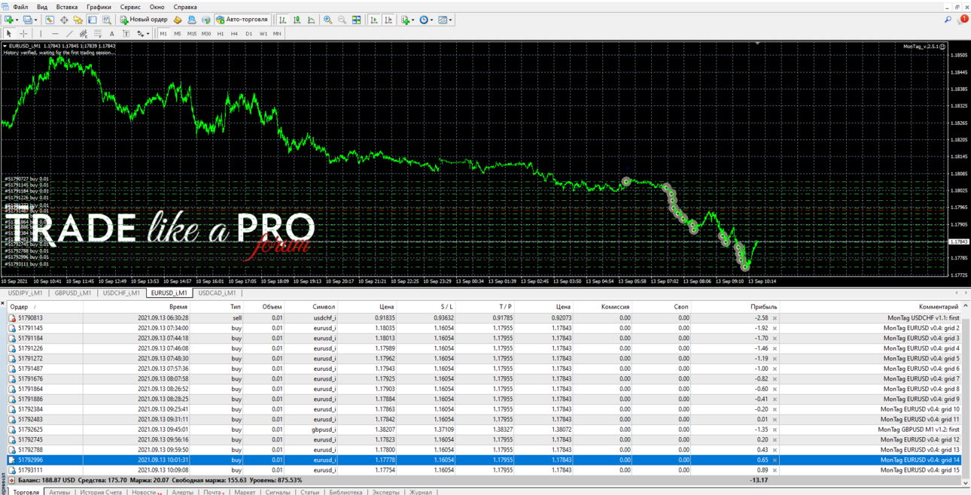971x495 pixels.
Task: Sort by the Ордер column header
Action: coord(44,307)
